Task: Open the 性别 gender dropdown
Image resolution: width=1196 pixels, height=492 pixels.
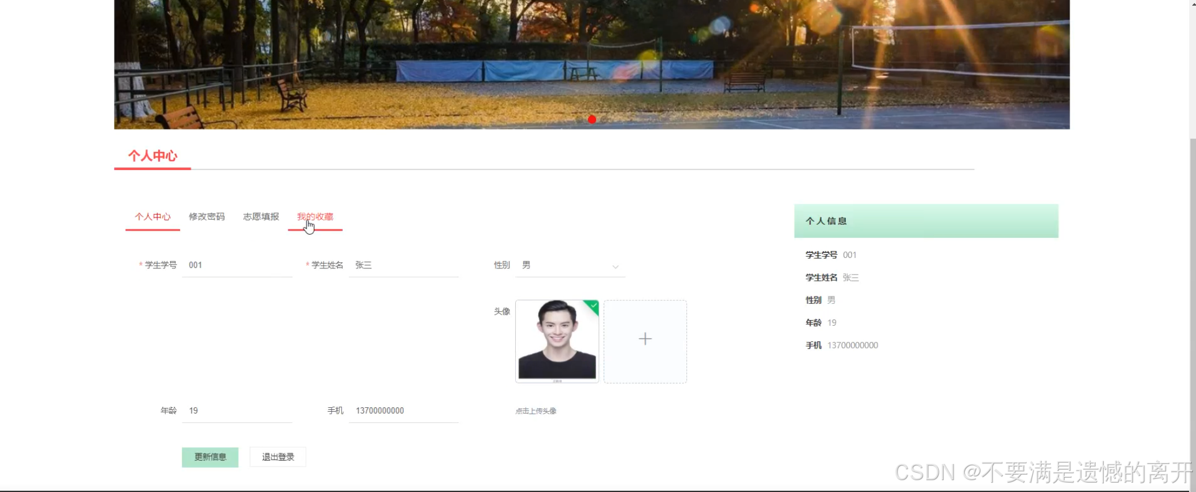Action: [570, 265]
